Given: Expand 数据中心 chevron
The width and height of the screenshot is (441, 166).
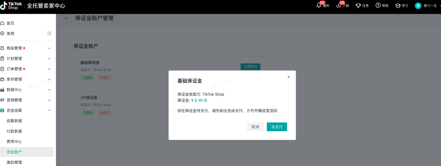Looking at the screenshot, I should tap(50, 90).
